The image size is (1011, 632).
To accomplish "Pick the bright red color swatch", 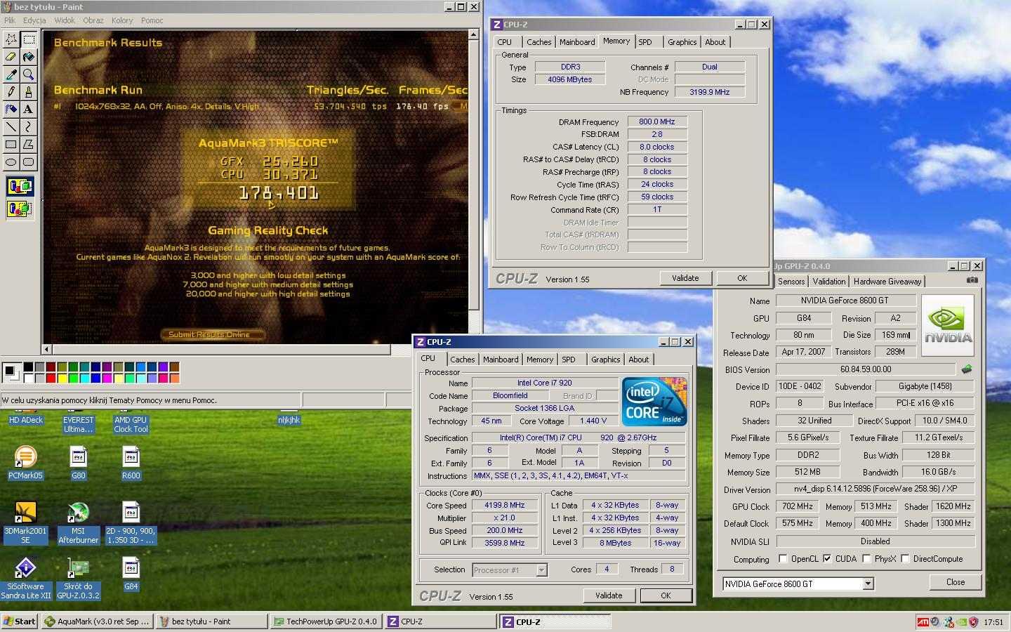I will [x=51, y=378].
